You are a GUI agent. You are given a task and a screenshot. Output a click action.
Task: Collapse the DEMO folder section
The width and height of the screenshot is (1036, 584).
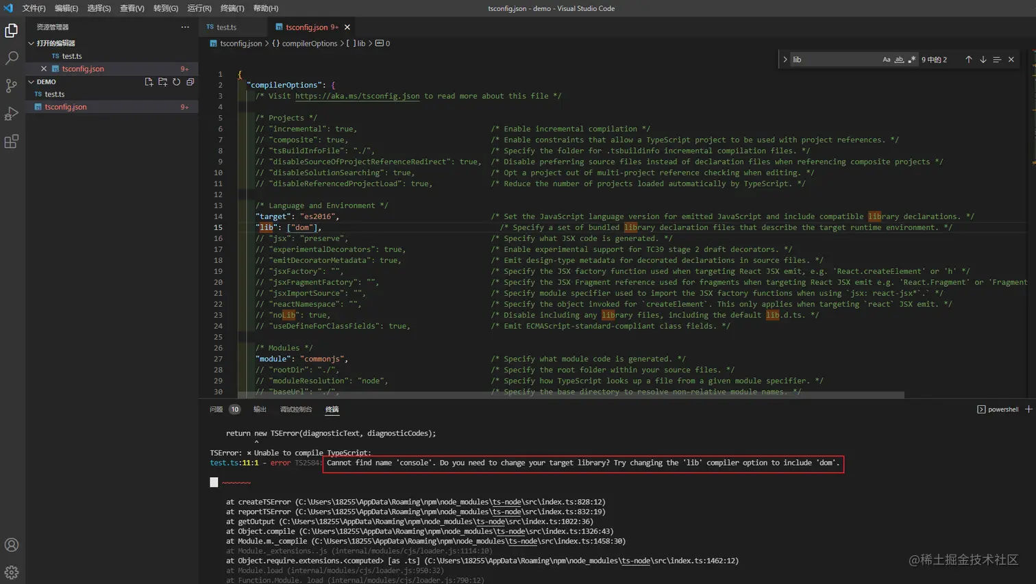[32, 82]
